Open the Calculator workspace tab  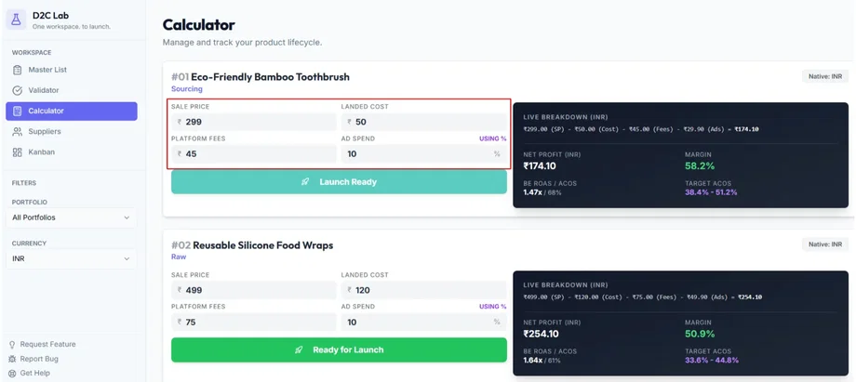click(72, 111)
